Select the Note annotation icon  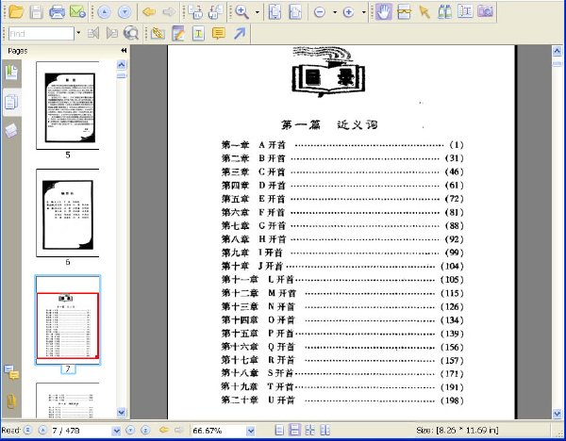click(219, 34)
